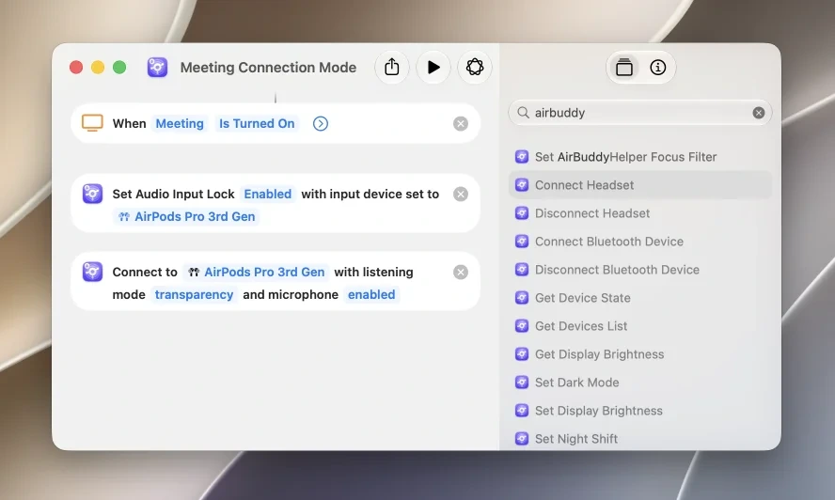
Task: Remove the Connect to AirPods action
Action: click(461, 273)
